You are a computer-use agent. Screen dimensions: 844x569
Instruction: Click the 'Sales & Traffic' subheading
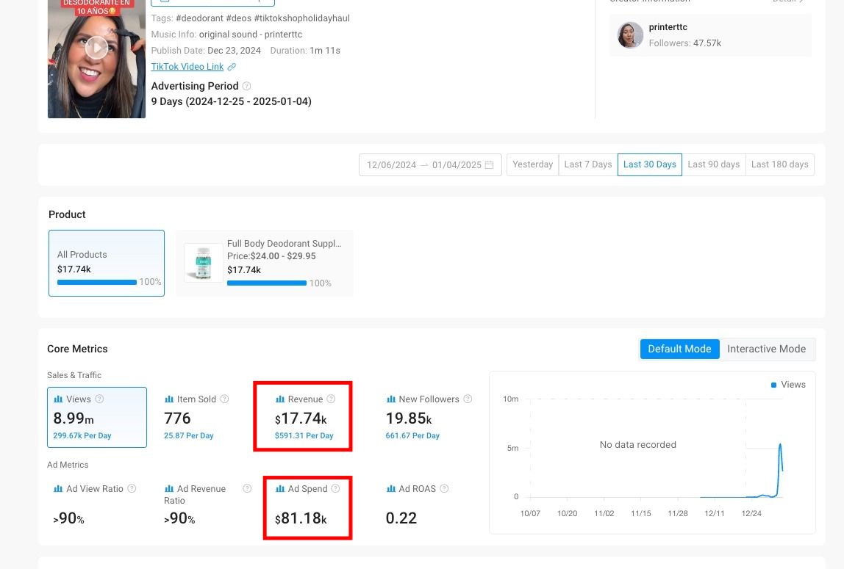tap(74, 375)
